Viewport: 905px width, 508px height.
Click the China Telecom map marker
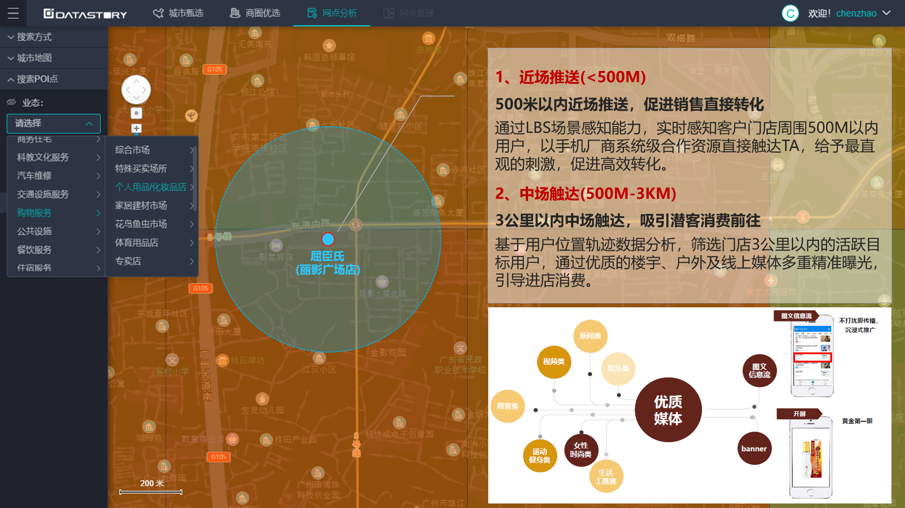tap(191, 116)
